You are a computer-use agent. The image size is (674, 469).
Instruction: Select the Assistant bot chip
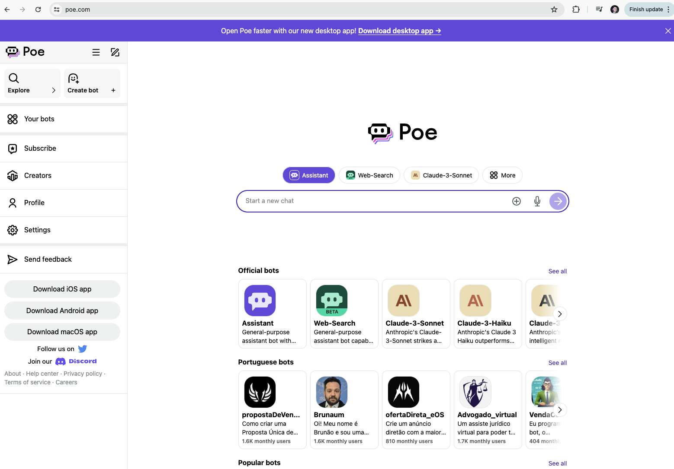pos(309,175)
